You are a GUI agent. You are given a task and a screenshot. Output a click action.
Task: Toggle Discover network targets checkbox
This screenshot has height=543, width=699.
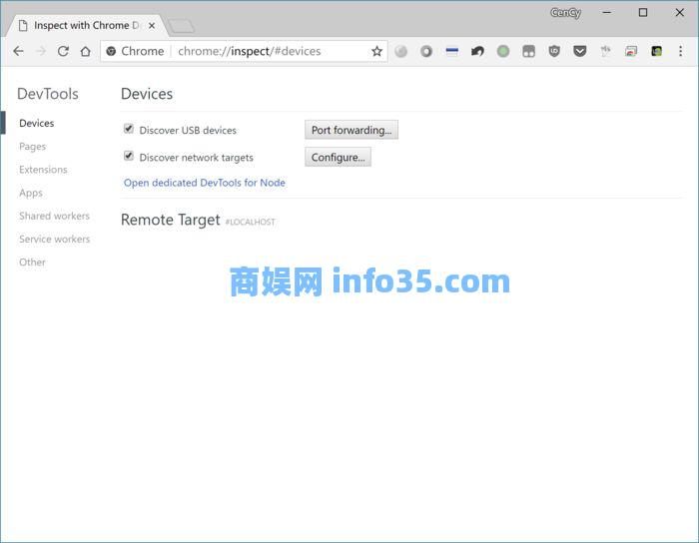point(129,156)
